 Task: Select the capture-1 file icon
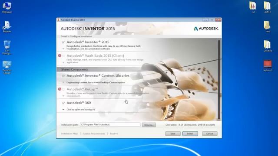pos(268,65)
